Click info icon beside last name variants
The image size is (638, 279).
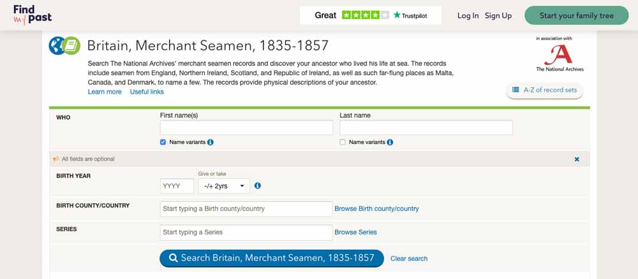390,143
